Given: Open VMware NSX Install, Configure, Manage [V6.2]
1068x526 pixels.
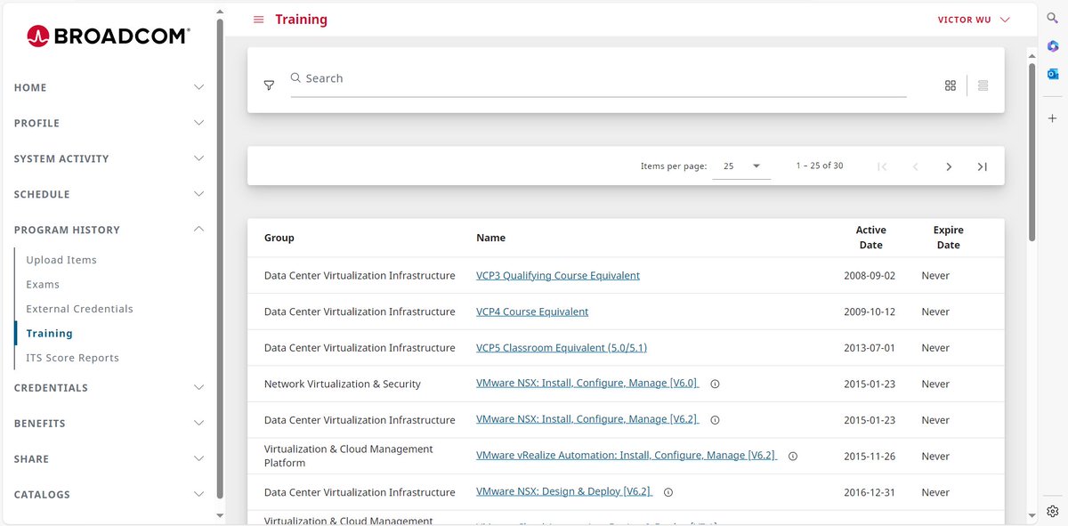Looking at the screenshot, I should [x=587, y=419].
